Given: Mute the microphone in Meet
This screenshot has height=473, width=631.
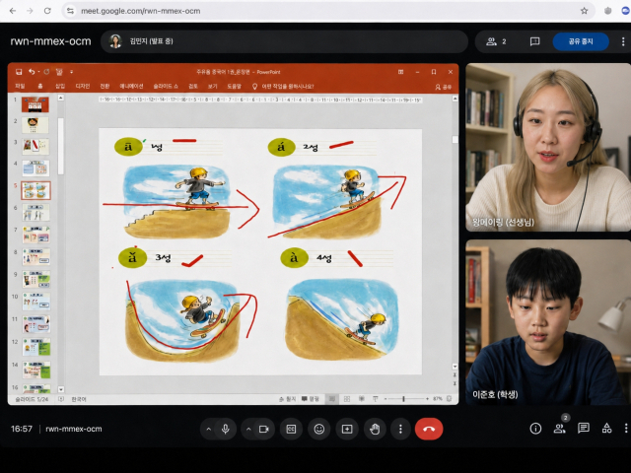Looking at the screenshot, I should (x=226, y=430).
